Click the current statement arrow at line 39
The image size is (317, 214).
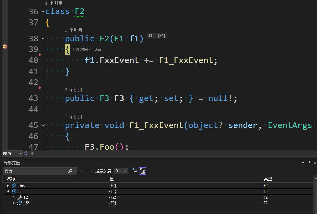point(5,47)
